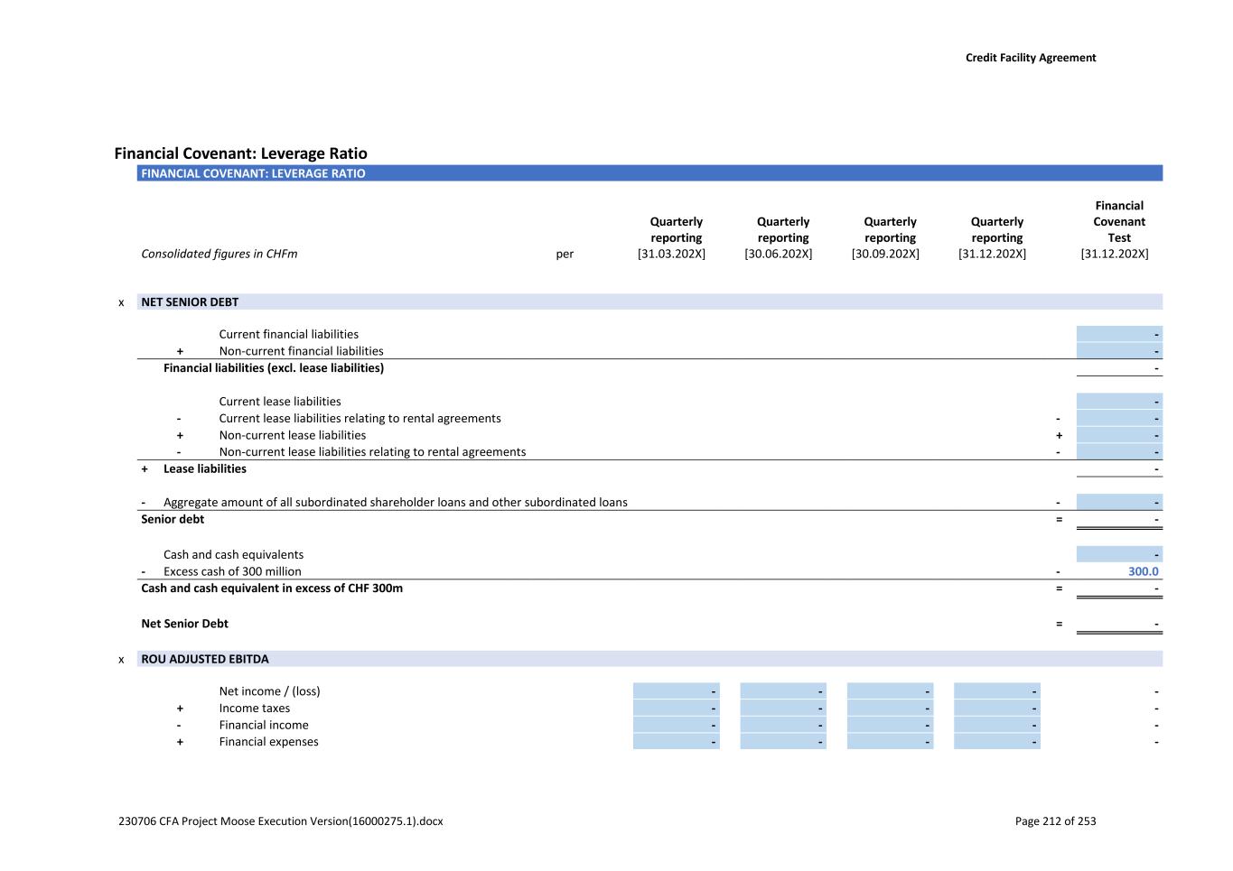Click the Cash and cash equivalents input cell
The height and width of the screenshot is (871, 1233).
(x=1118, y=555)
